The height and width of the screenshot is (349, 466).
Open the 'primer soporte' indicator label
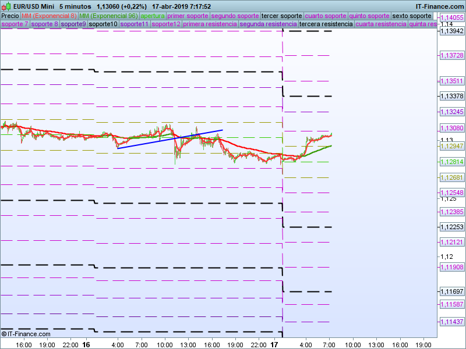click(188, 16)
